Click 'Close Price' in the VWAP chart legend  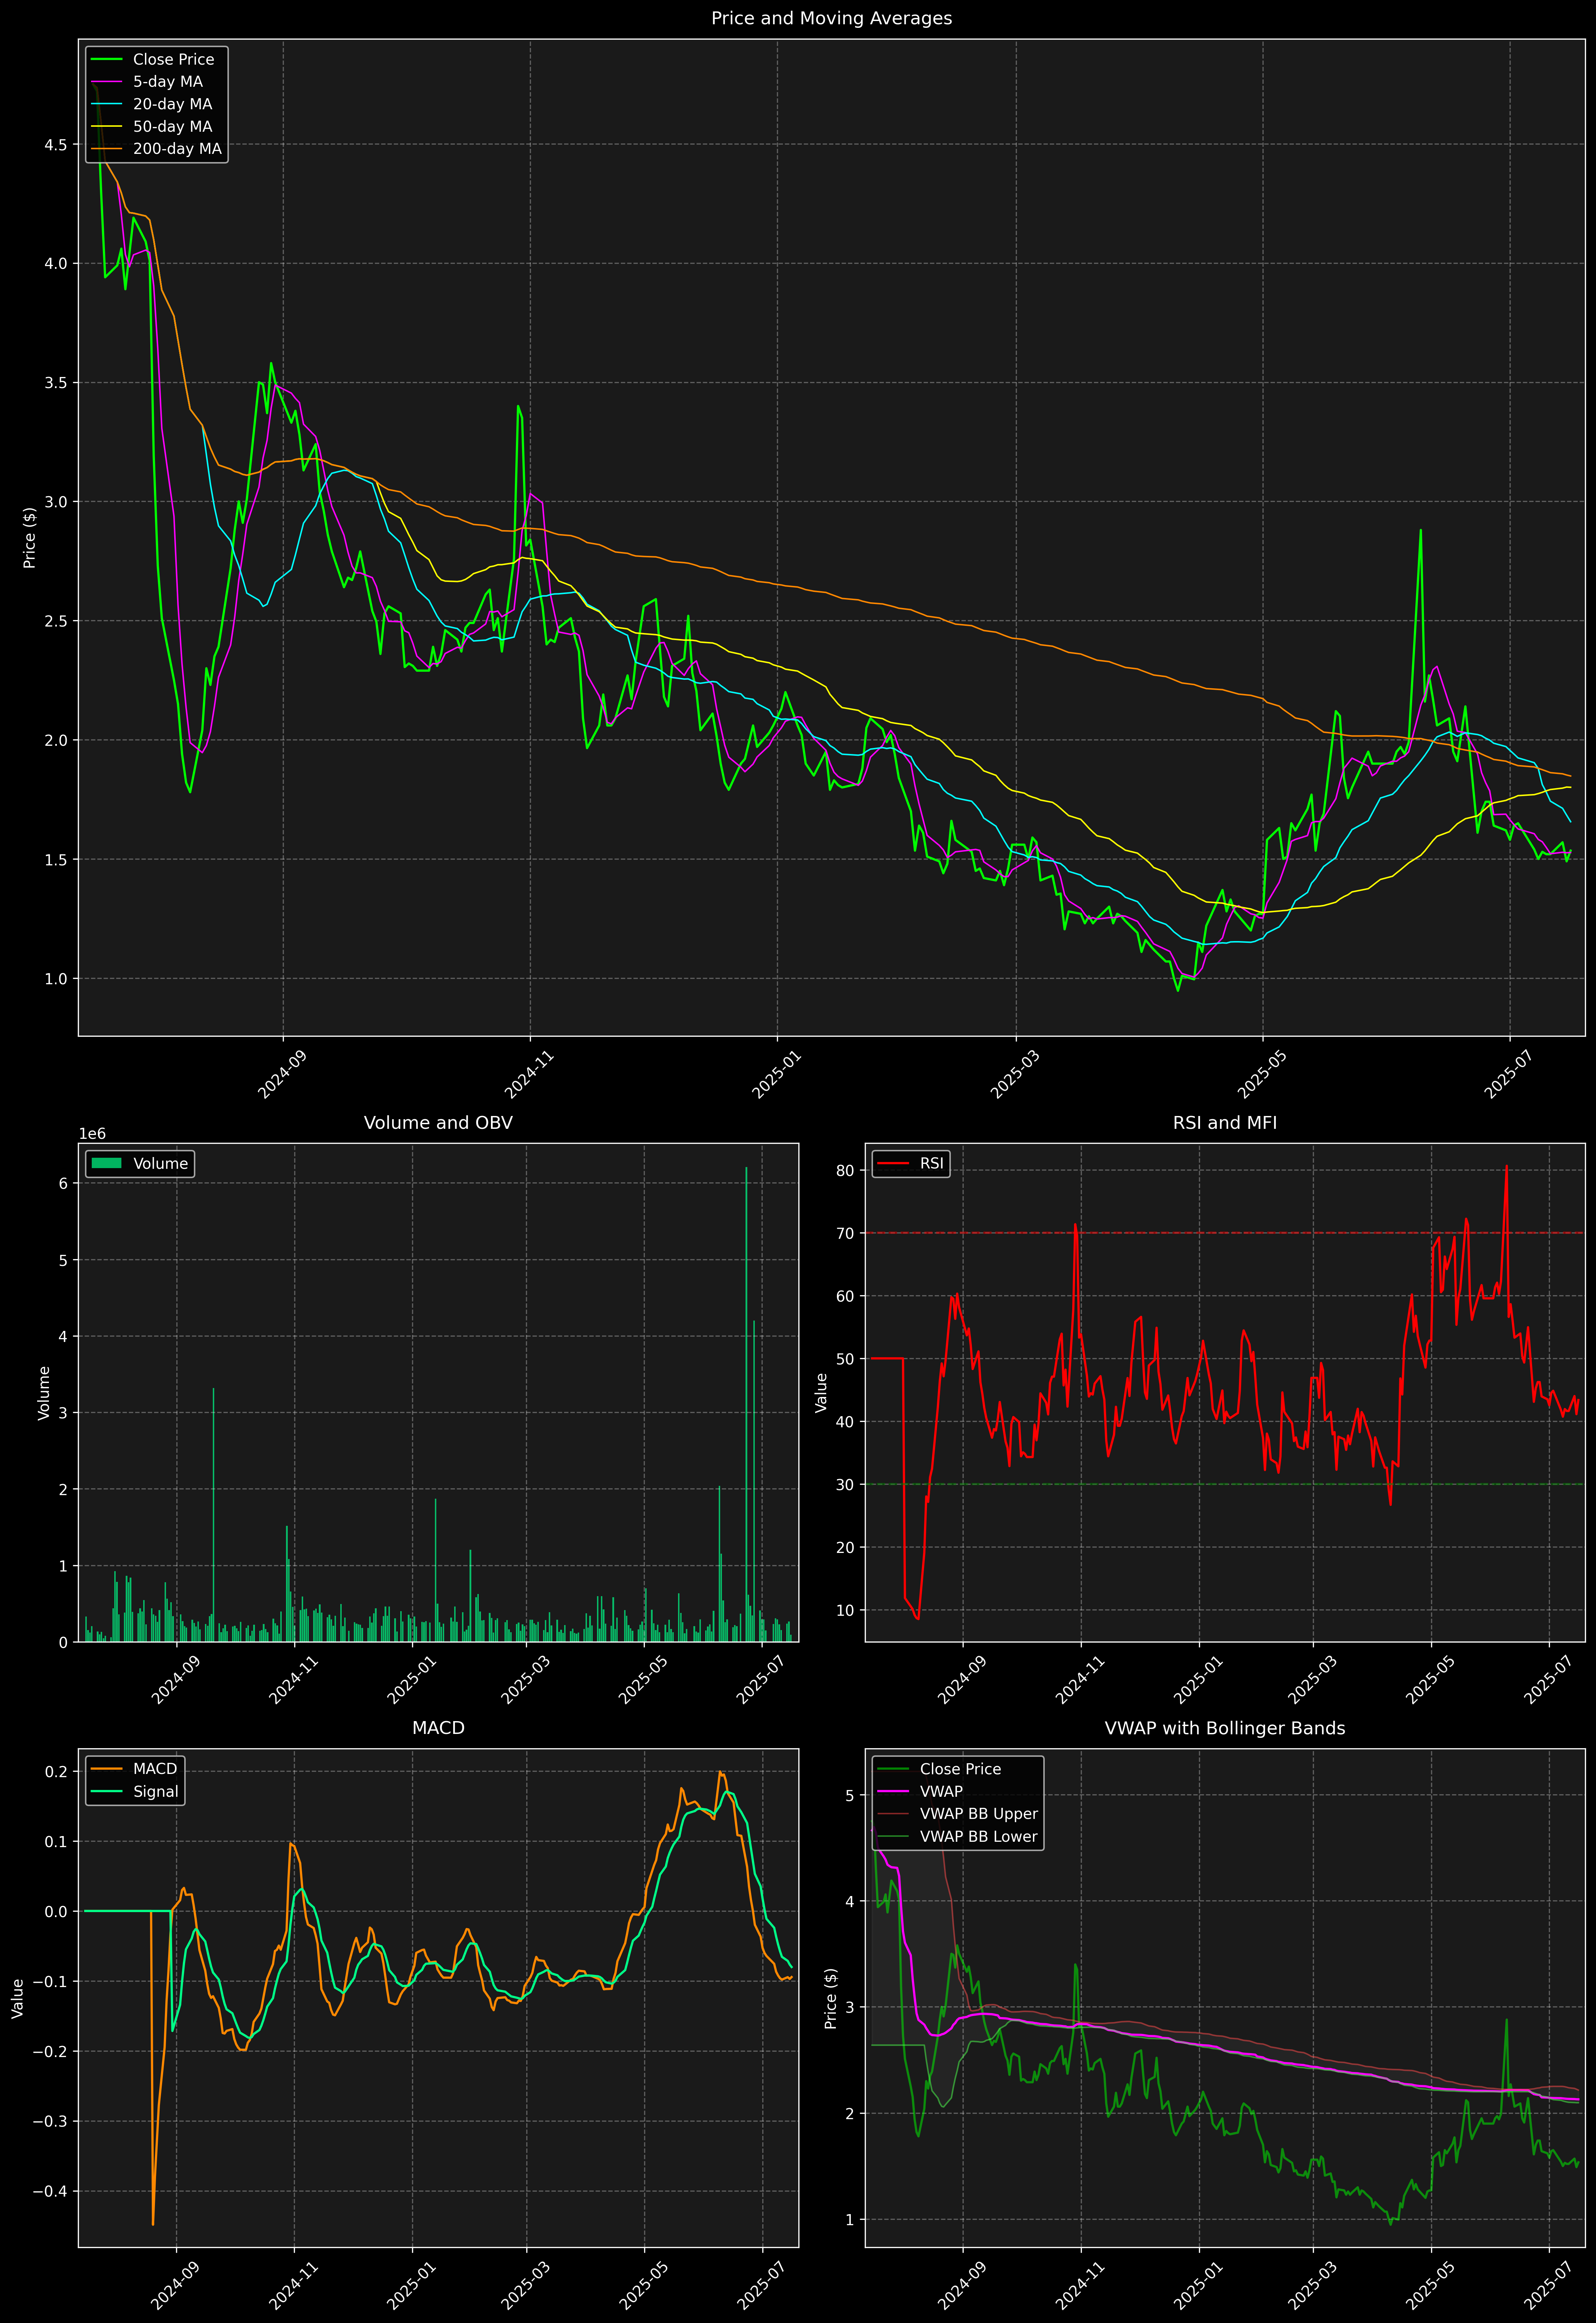[x=960, y=1769]
